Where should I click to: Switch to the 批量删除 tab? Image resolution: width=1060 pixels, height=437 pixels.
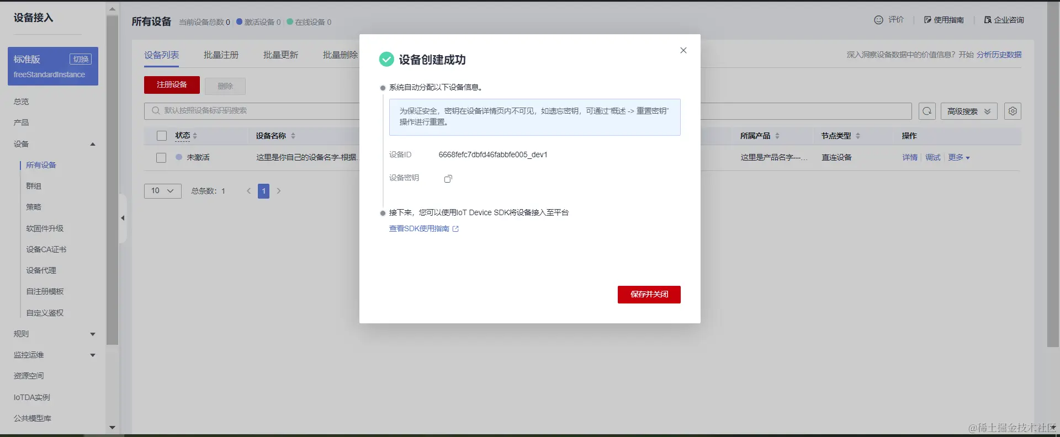(341, 55)
